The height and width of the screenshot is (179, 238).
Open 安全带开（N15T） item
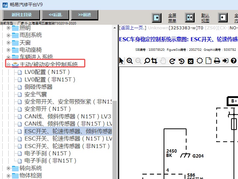(x=48, y=109)
